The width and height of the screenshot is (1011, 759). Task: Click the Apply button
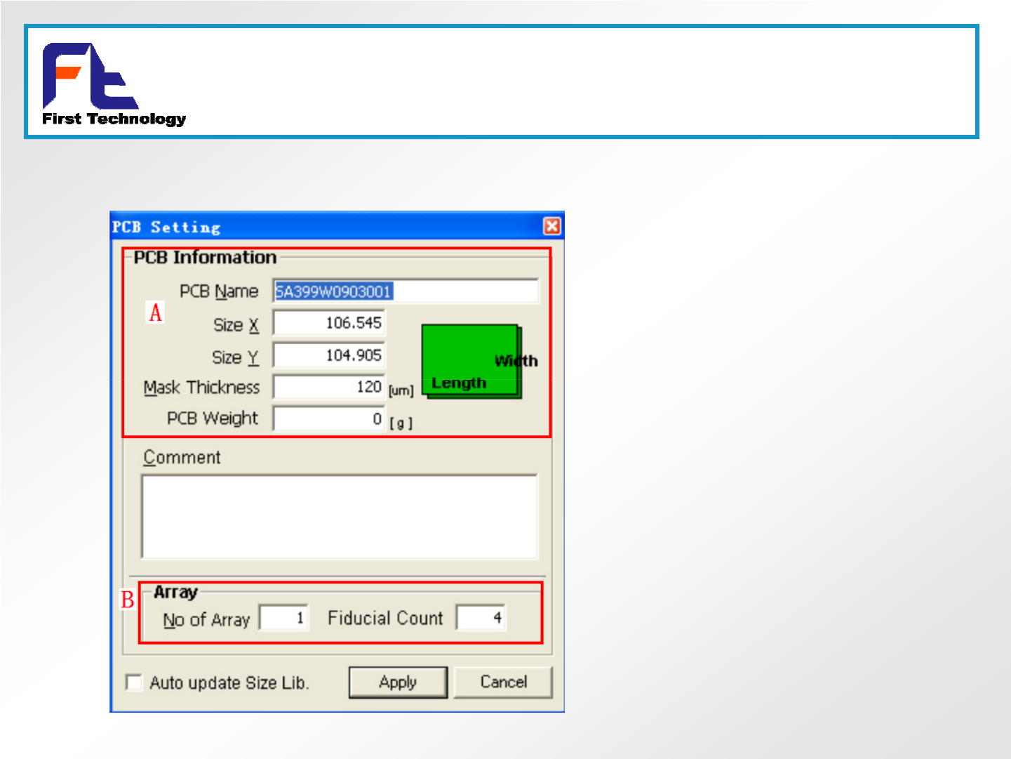point(398,682)
